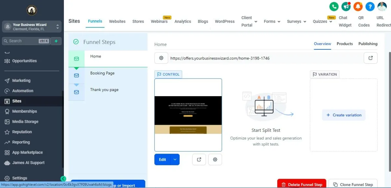The image size is (391, 188).
Task: Click the blue Edit button
Action: click(x=163, y=159)
